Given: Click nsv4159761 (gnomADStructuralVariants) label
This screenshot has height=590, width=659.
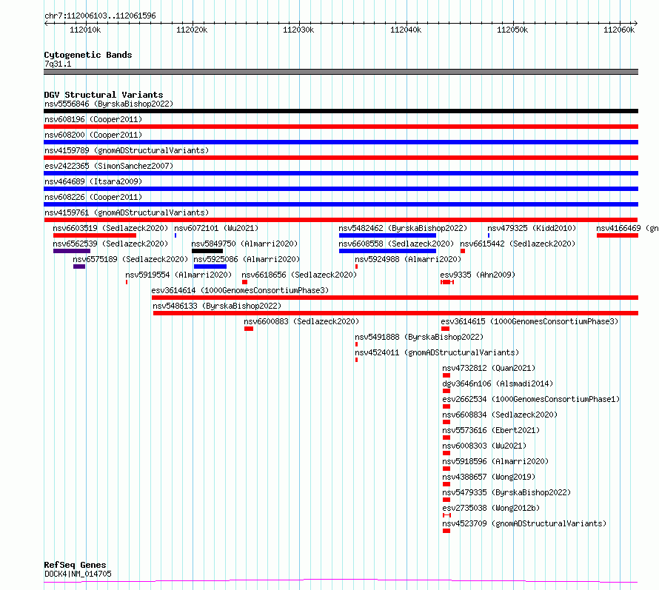Looking at the screenshot, I should (127, 212).
